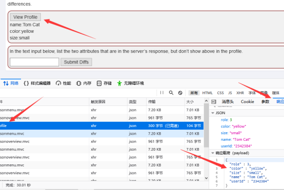The image size is (284, 190).
Task: Open the 网络 network panel tab
Action: [x=11, y=83]
